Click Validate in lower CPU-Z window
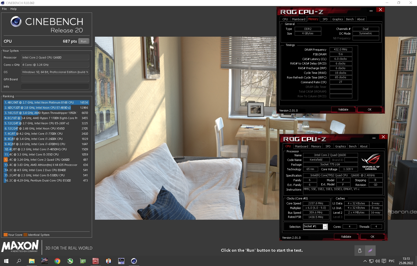Image resolution: width=417 pixels, height=266 pixels. 346,237
